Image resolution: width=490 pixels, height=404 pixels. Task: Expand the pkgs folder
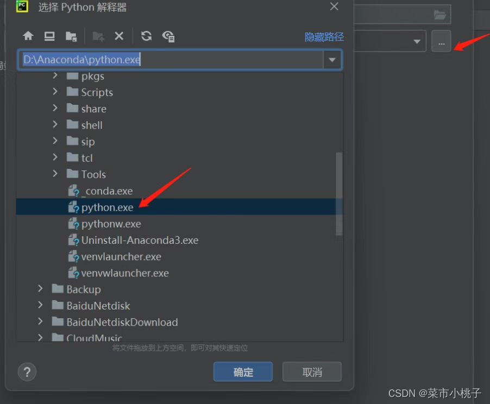coord(55,75)
